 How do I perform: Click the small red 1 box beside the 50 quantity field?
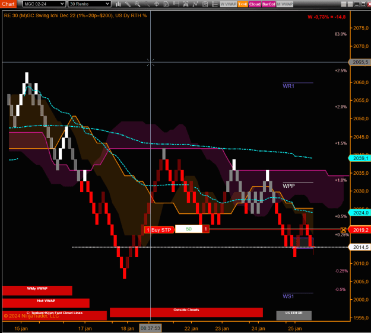point(205,229)
